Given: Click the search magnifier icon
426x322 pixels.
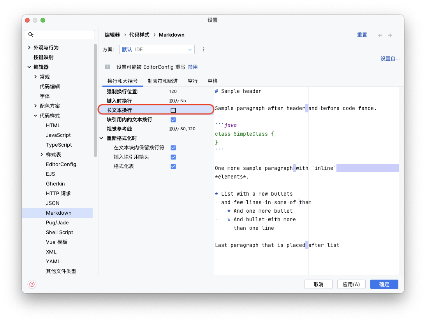Looking at the screenshot, I should (x=32, y=35).
